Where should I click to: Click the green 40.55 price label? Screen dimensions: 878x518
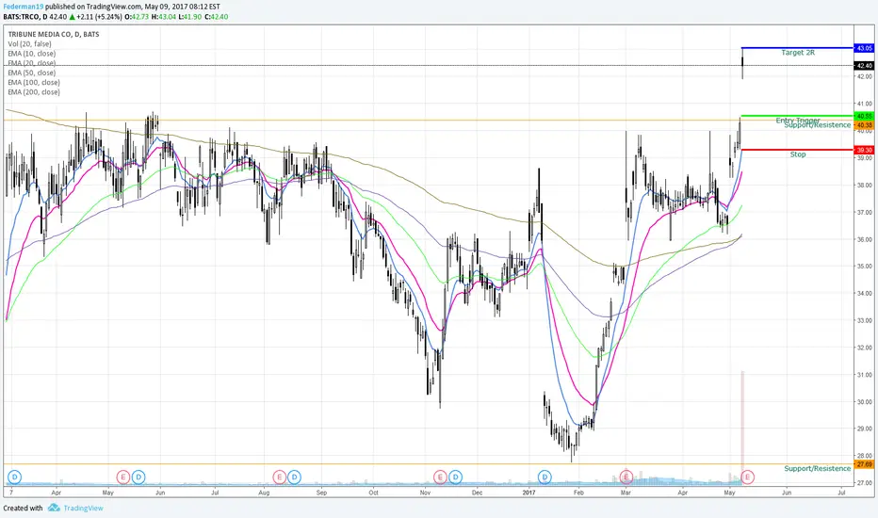pyautogui.click(x=864, y=116)
